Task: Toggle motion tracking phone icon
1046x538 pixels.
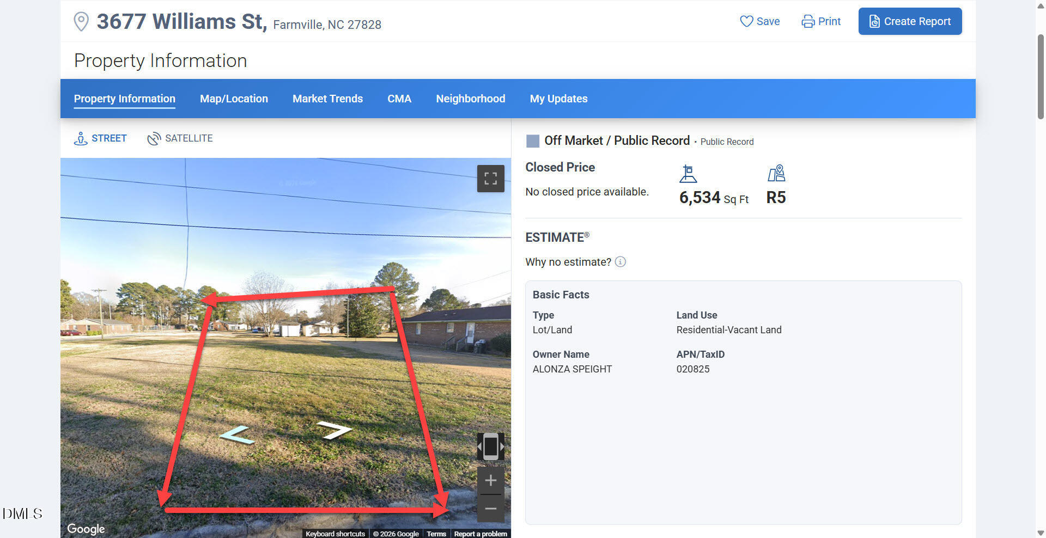Action: coord(490,447)
